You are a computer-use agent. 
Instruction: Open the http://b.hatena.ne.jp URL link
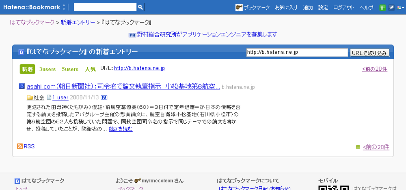[x=140, y=68]
